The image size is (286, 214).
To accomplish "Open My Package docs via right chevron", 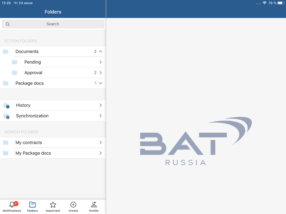I will point(100,153).
